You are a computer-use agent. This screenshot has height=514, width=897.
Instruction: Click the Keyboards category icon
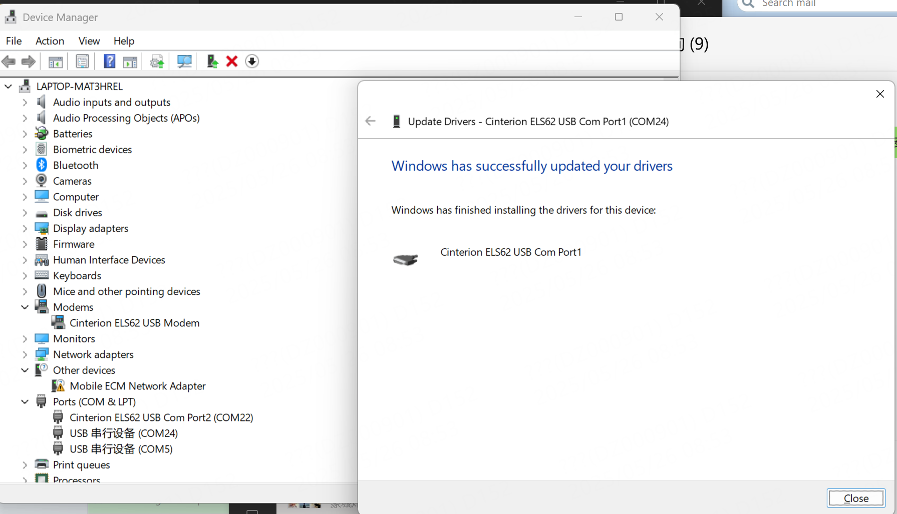tap(42, 275)
